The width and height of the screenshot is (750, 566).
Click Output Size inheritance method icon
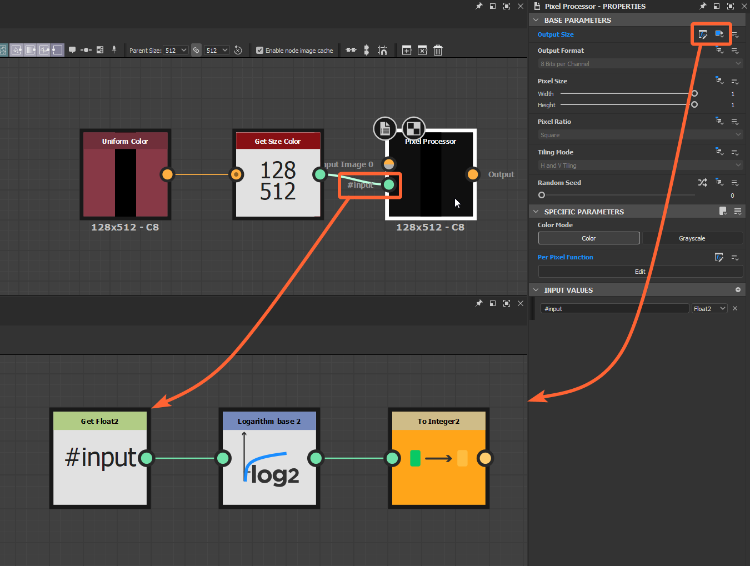click(719, 34)
